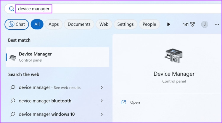The height and width of the screenshot is (123, 222).
Task: Click the large Device Manager preview icon
Action: click(174, 56)
